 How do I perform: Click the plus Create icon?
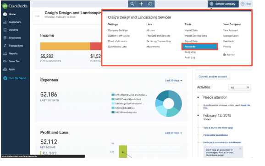pos(141,4)
